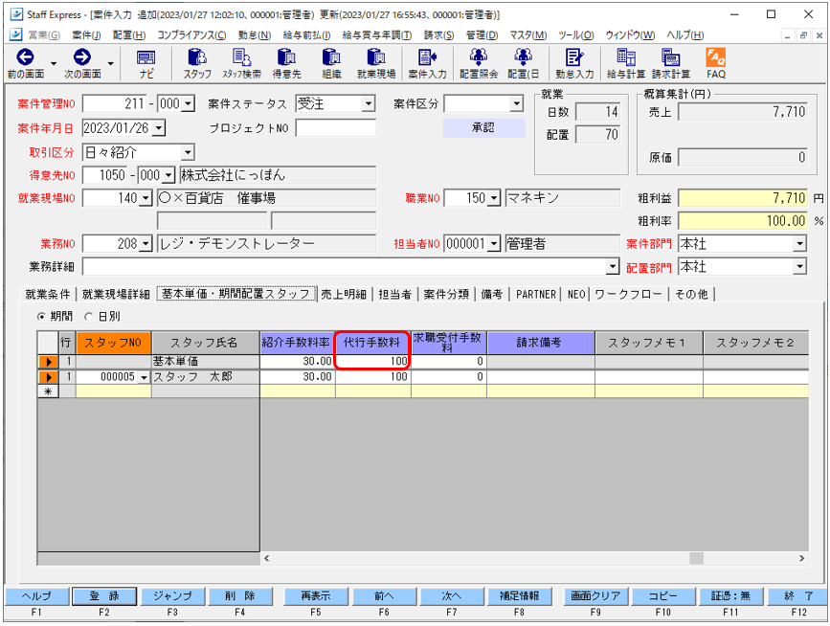
Task: Open the 勤怠入力 toolbar icon
Action: pos(574,57)
